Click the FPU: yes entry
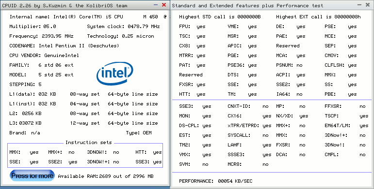Screen dimensions: 374x189 click(x=192, y=27)
